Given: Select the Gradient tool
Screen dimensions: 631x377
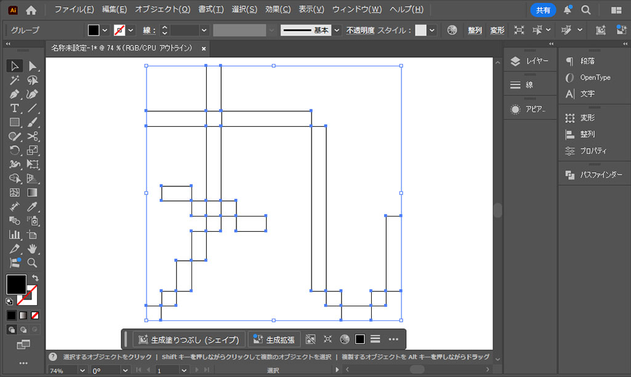Looking at the screenshot, I should point(32,192).
